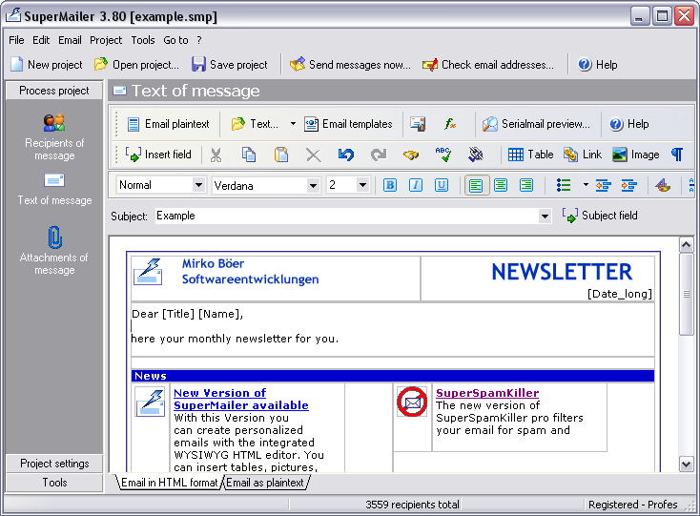The width and height of the screenshot is (700, 516).
Task: Click Check email addresses...
Action: (488, 65)
